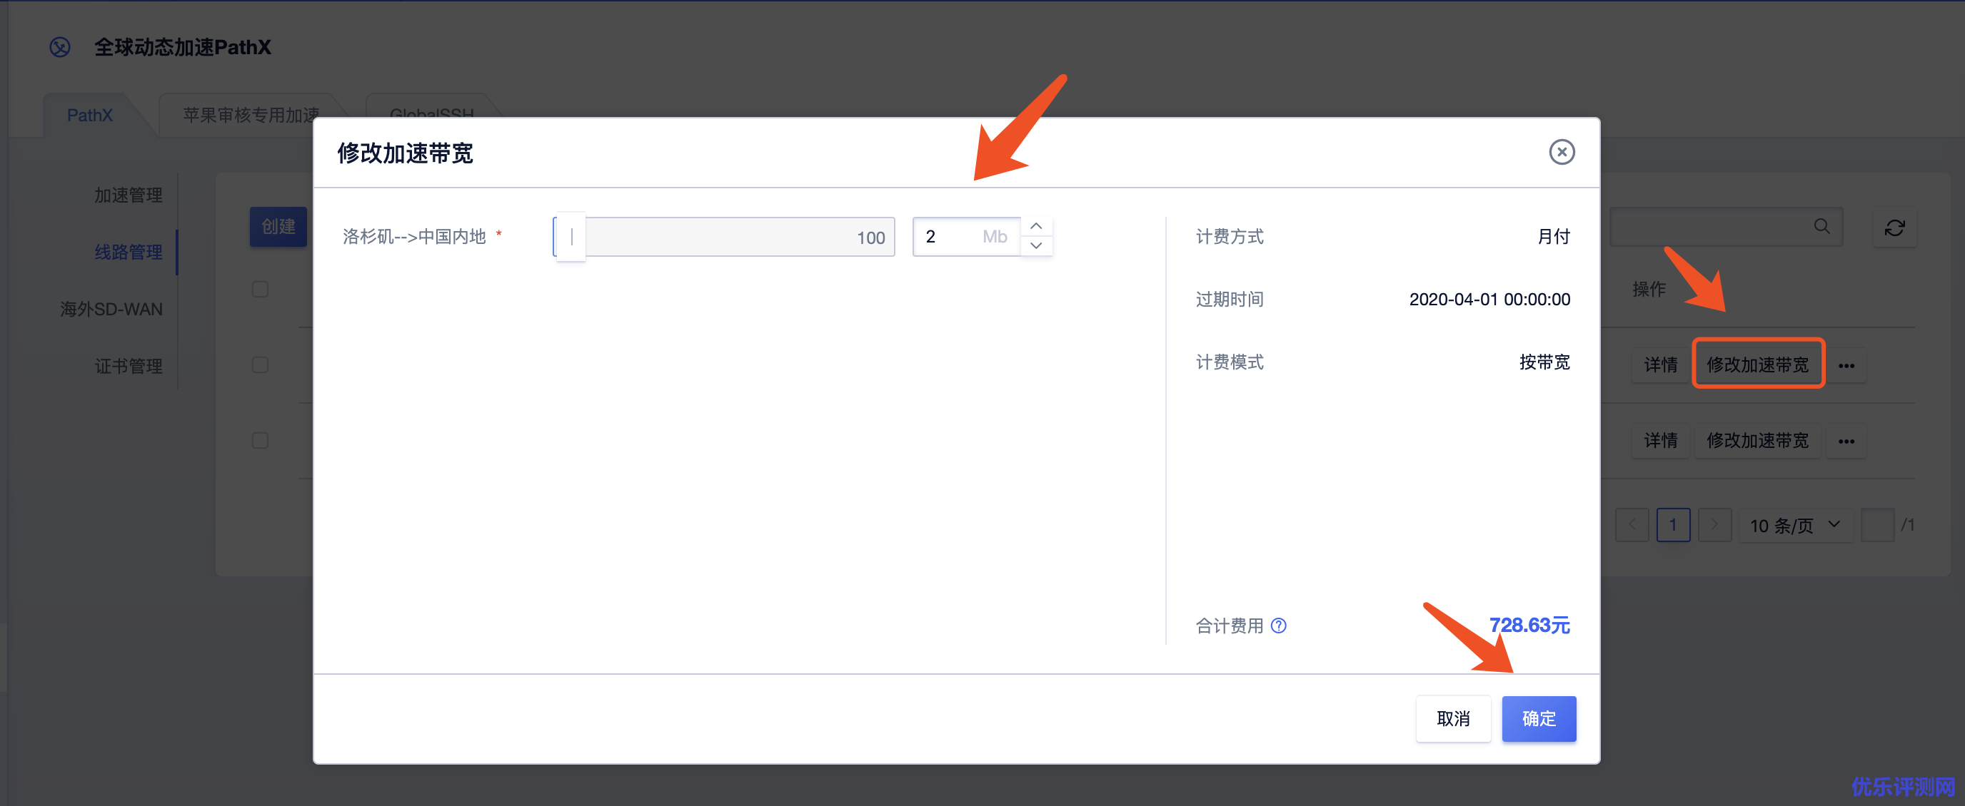Viewport: 1965px width, 806px height.
Task: Increase bandwidth with up stepper arrow
Action: [x=1035, y=226]
